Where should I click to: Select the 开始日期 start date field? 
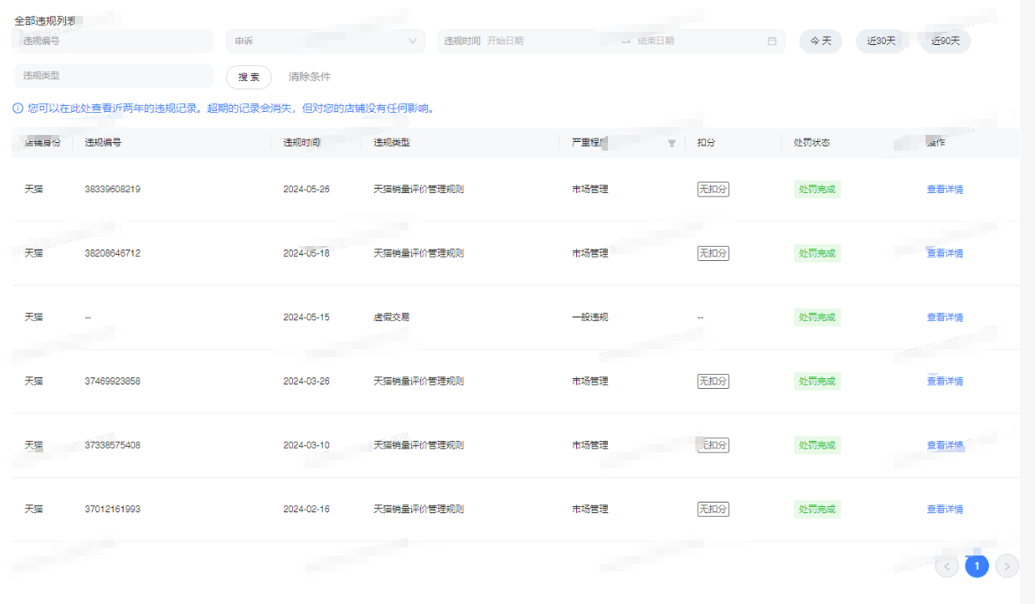[547, 41]
